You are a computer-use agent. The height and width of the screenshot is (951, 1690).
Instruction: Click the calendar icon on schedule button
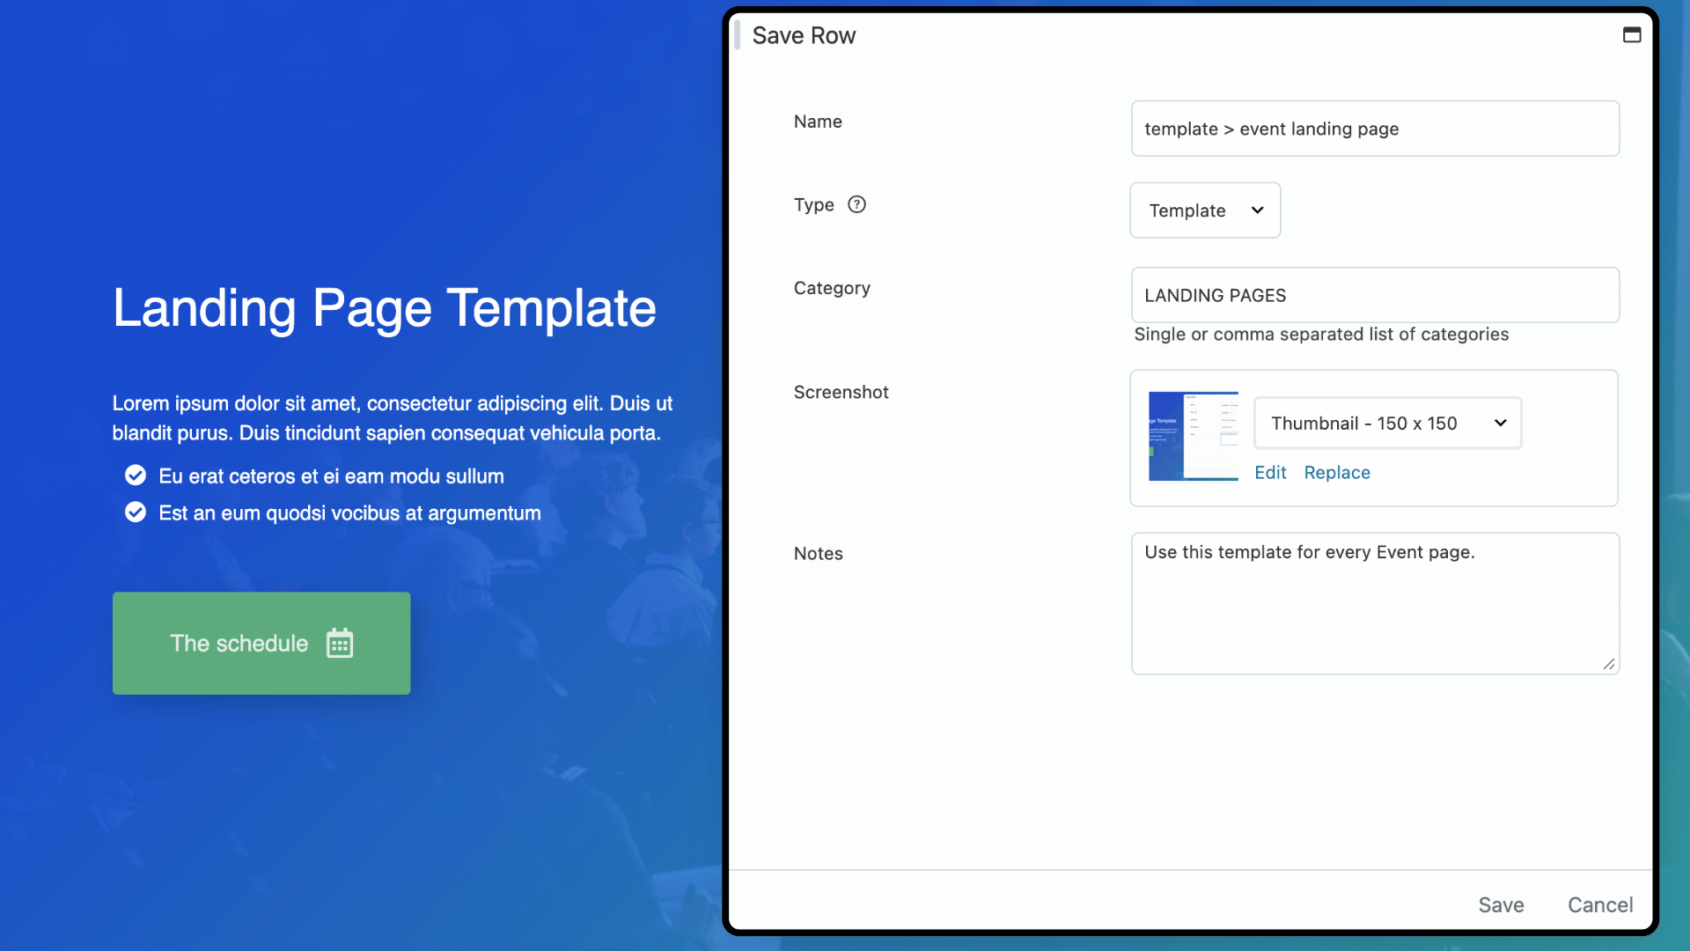pyautogui.click(x=340, y=644)
